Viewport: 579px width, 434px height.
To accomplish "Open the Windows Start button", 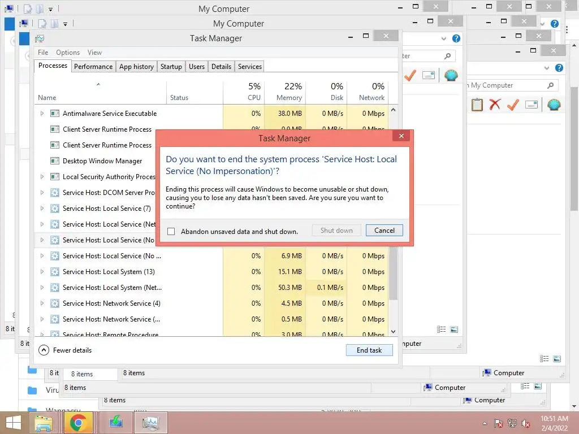I will 14,423.
